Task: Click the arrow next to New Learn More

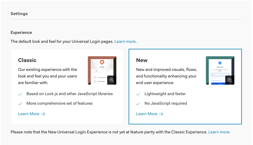Action: [161, 114]
